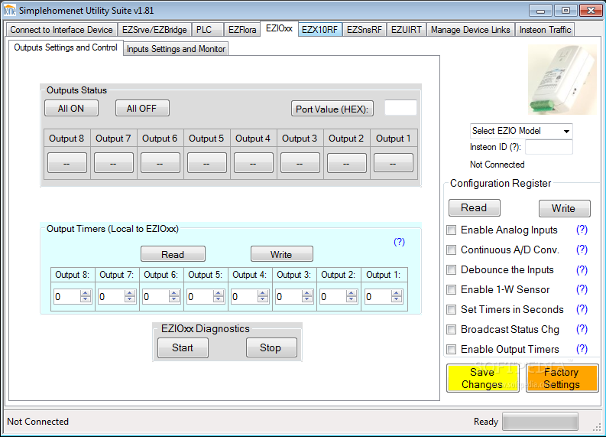606x437 pixels.
Task: Open help for Enable Output Timers
Action: pyautogui.click(x=582, y=349)
